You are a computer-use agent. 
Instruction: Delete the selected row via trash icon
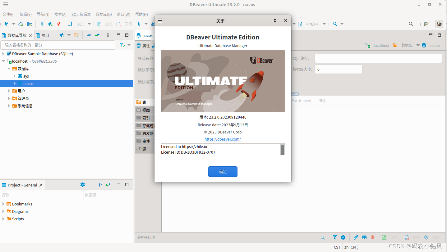[x=373, y=237]
